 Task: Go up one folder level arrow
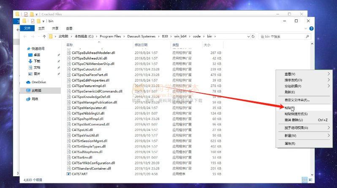44,37
